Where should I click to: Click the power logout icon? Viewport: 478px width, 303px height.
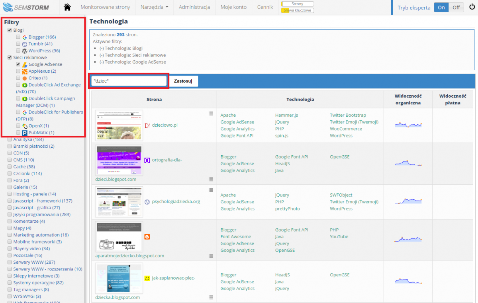(472, 7)
